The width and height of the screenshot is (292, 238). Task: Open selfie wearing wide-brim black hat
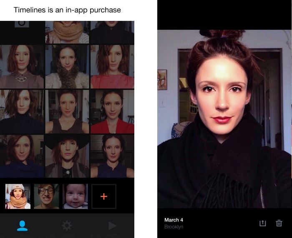[67, 156]
